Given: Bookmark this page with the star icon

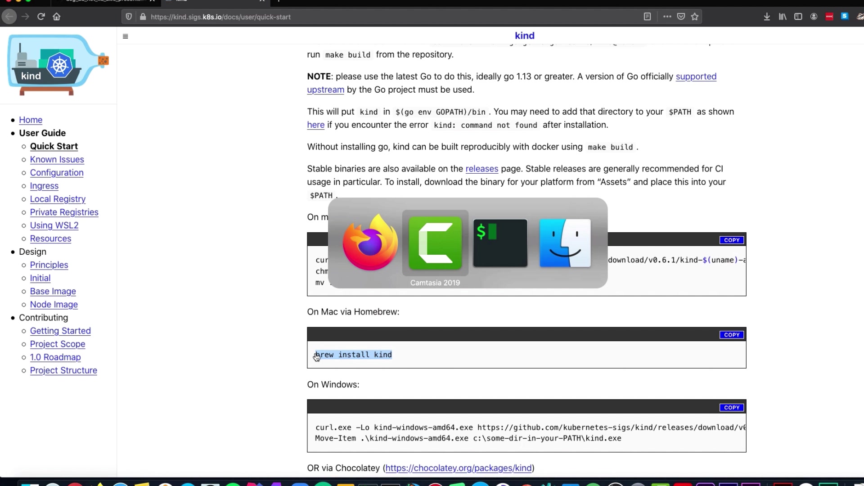Looking at the screenshot, I should tap(695, 17).
